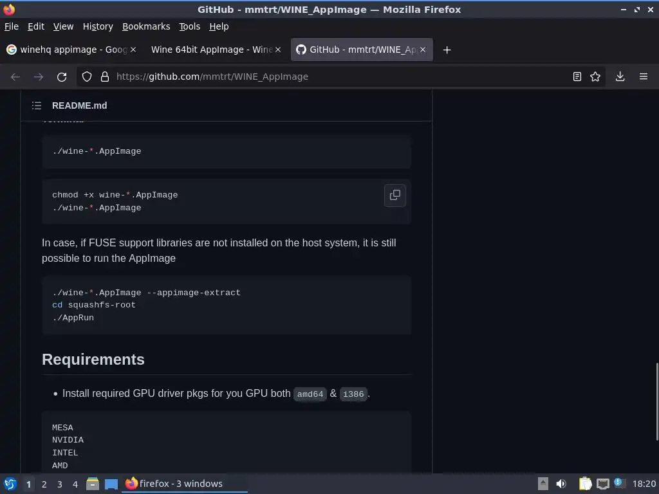Screen dimensions: 659x494
Task: Open the View menu
Action: (x=63, y=26)
